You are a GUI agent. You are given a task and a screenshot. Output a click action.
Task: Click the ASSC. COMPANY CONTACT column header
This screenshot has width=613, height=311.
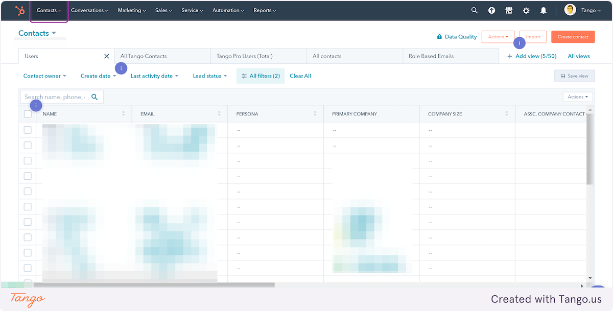550,114
